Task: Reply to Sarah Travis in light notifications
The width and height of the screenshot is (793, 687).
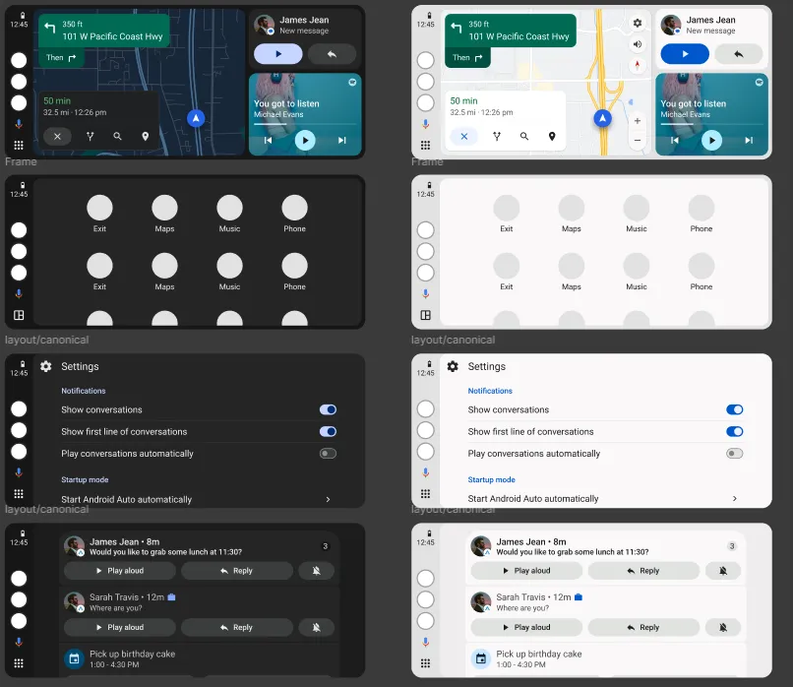Action: coord(643,627)
